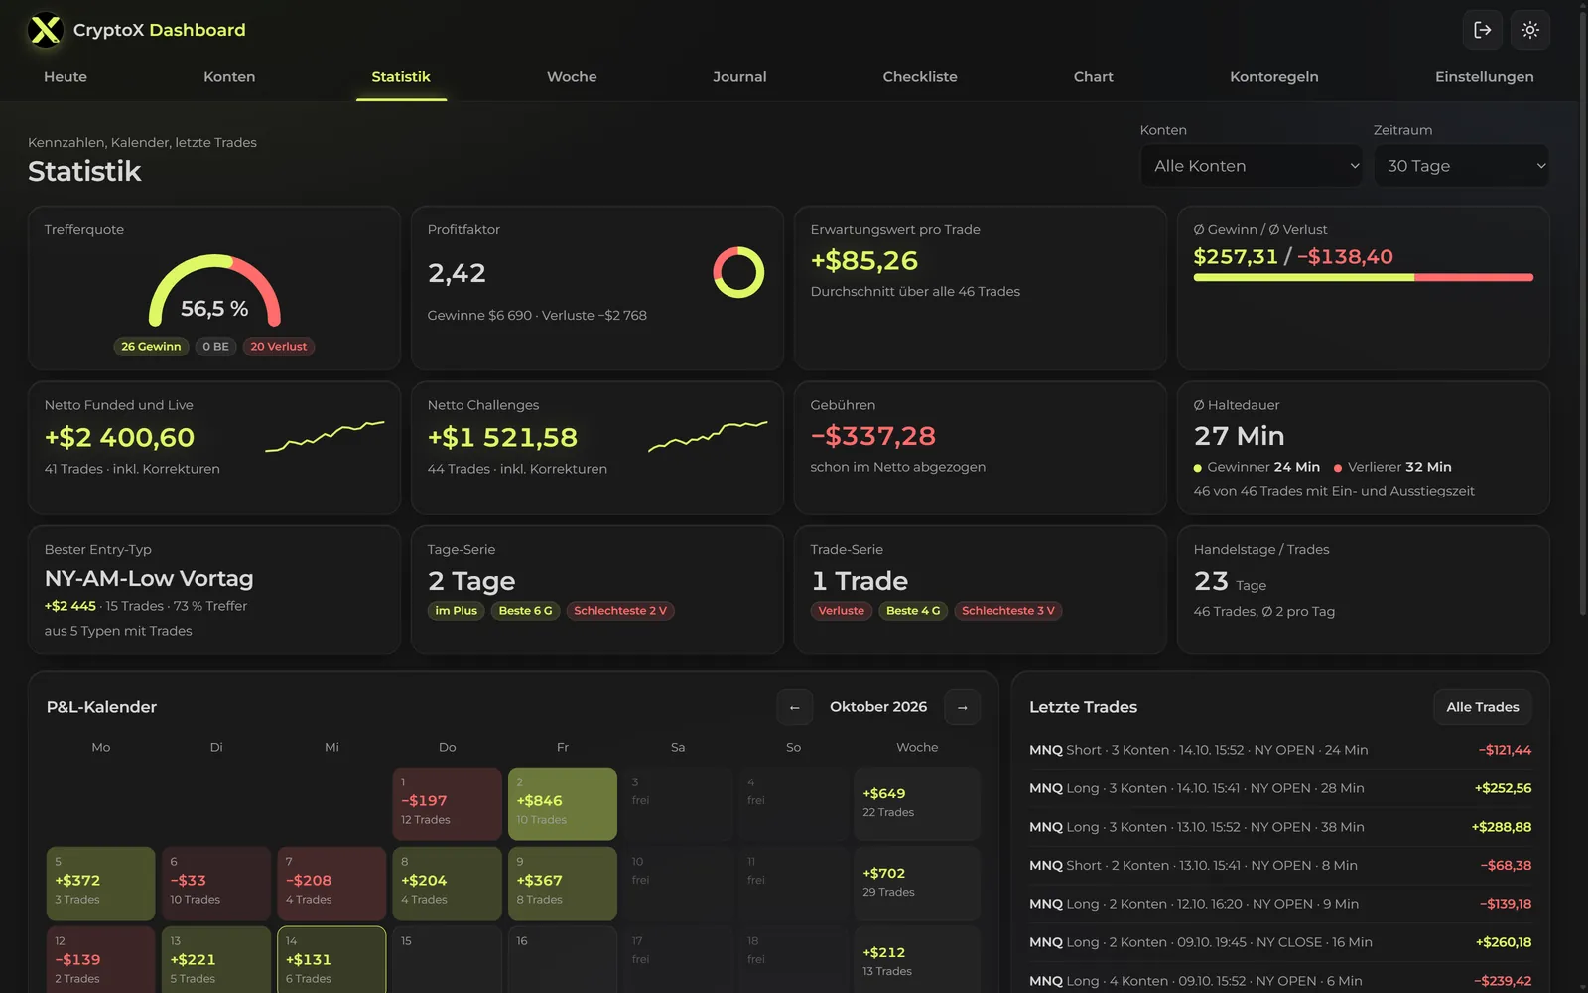
Task: Open the Checkliste tab
Action: 920,76
